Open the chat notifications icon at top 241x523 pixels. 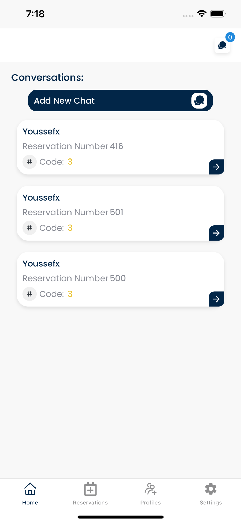[222, 46]
